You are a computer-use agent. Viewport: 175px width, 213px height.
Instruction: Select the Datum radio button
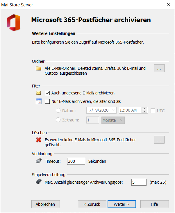(x=58, y=110)
